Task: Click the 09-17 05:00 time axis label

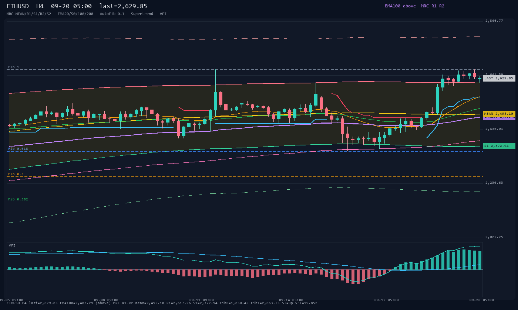Action: (x=387, y=300)
